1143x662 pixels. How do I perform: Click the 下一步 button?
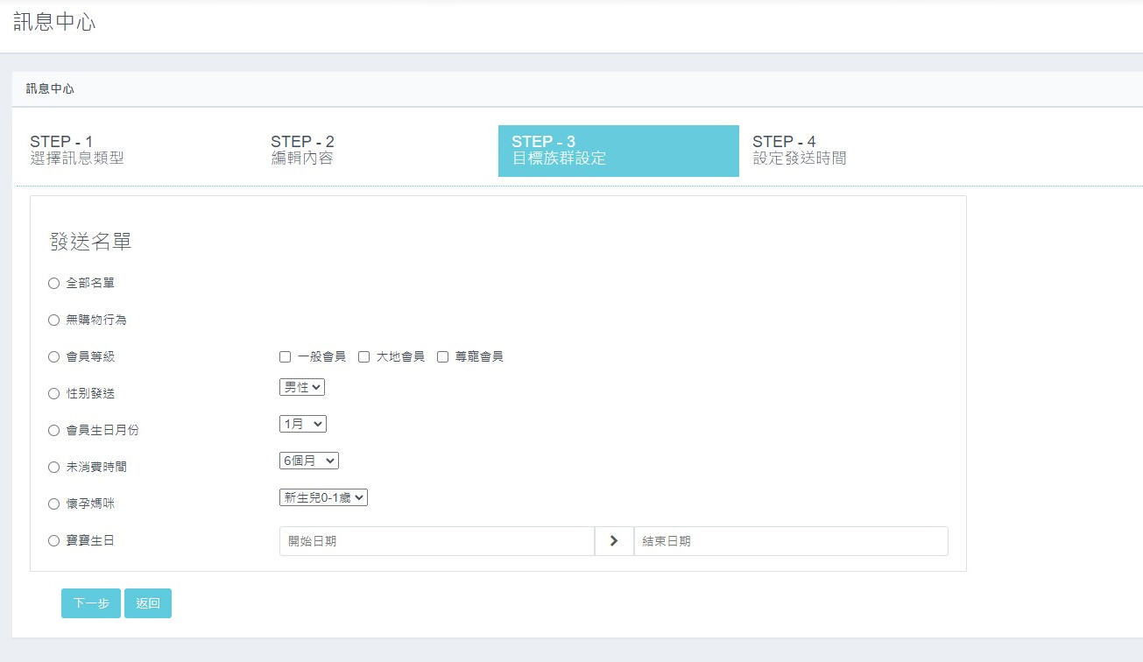[91, 603]
